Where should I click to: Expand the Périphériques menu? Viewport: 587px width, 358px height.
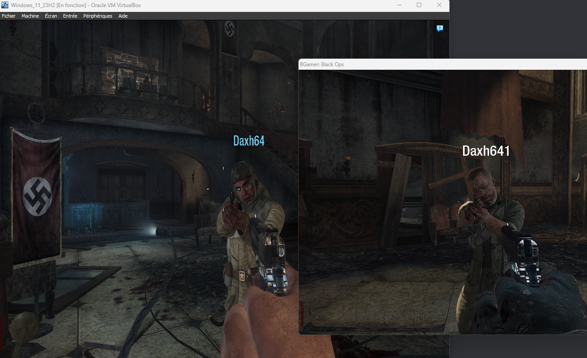click(x=97, y=16)
